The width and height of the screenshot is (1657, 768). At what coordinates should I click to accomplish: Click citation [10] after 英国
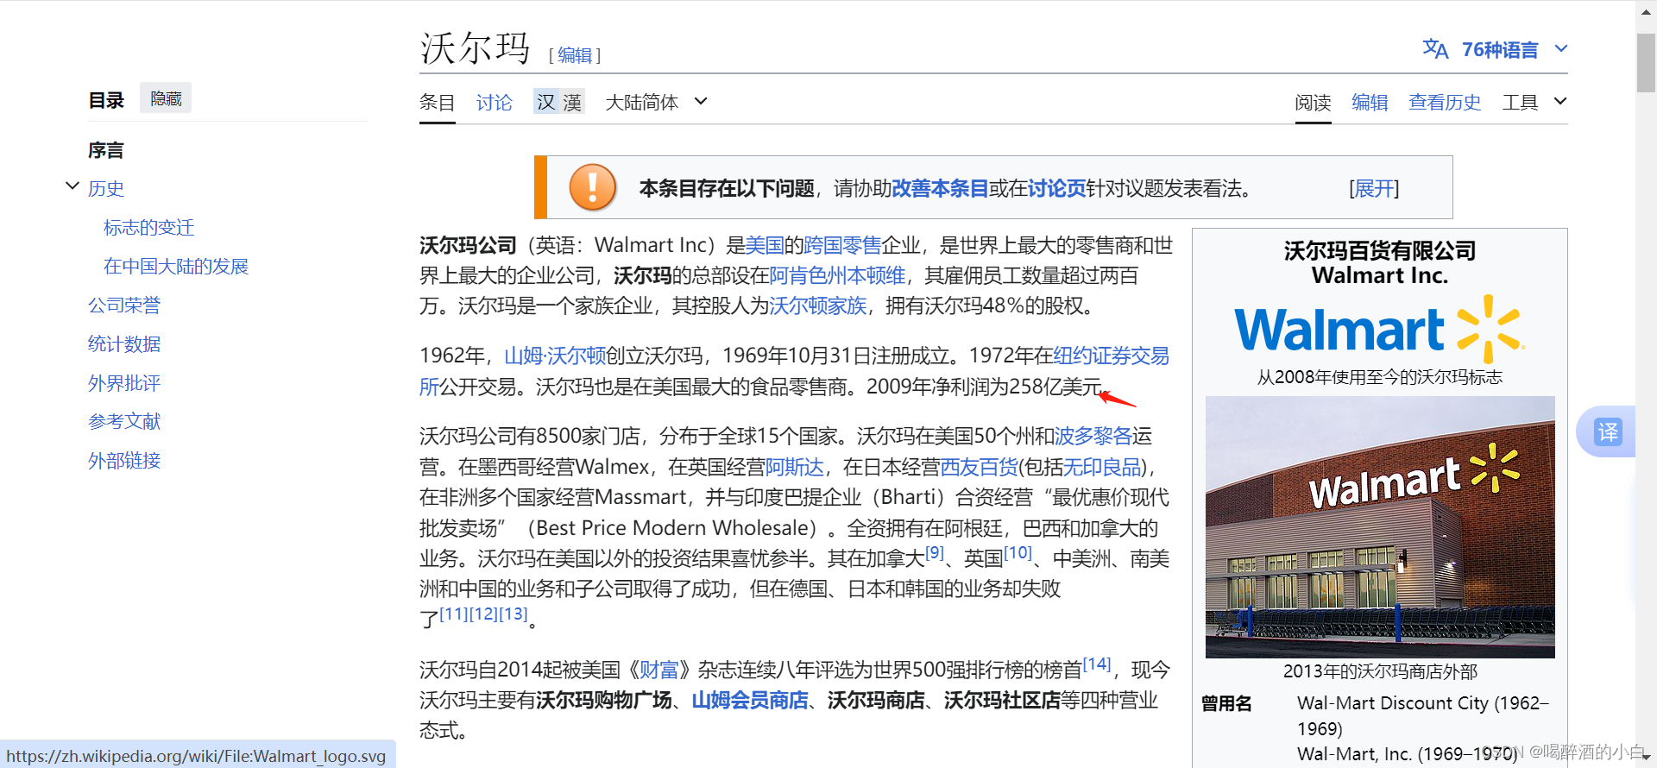tap(1018, 553)
